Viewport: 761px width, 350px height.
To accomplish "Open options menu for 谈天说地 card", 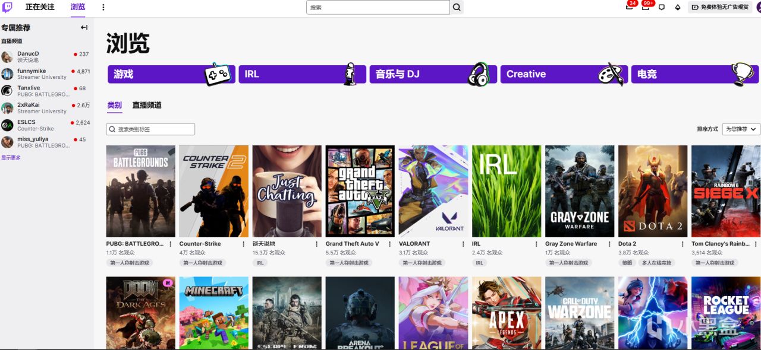I will 316,244.
